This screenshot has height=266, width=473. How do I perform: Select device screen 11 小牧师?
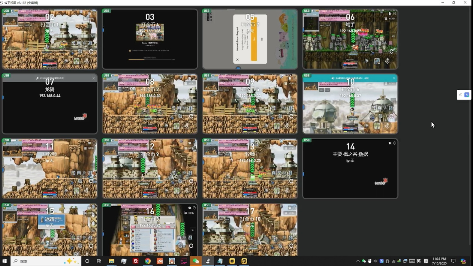(x=50, y=168)
